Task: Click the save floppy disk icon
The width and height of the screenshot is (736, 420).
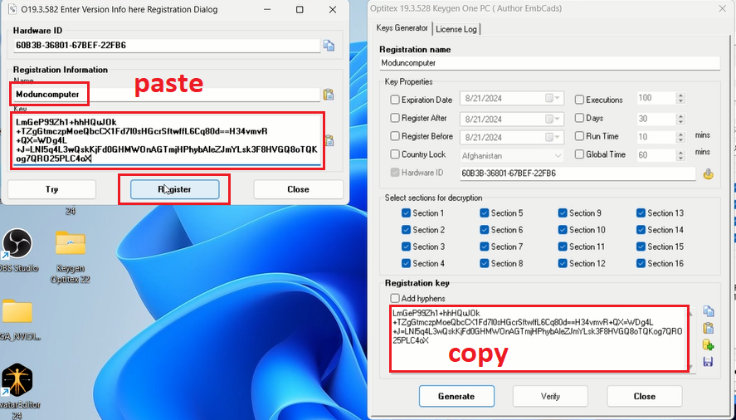Action: (708, 362)
